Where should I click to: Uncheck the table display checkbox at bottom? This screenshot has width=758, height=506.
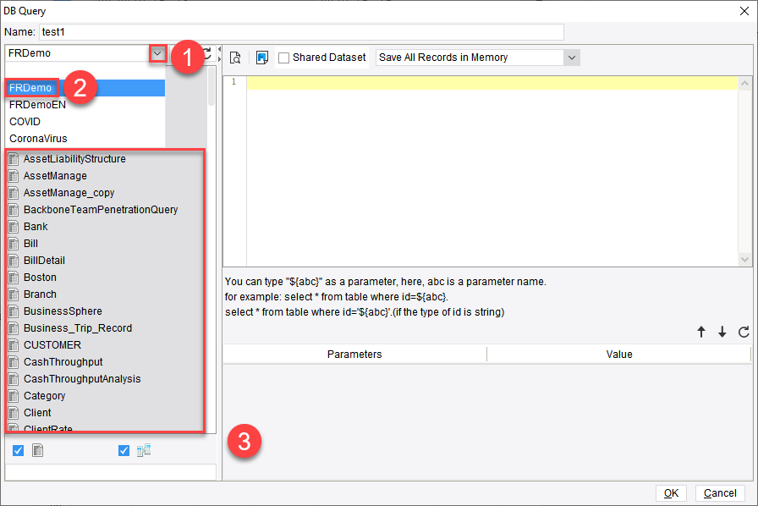click(x=19, y=450)
